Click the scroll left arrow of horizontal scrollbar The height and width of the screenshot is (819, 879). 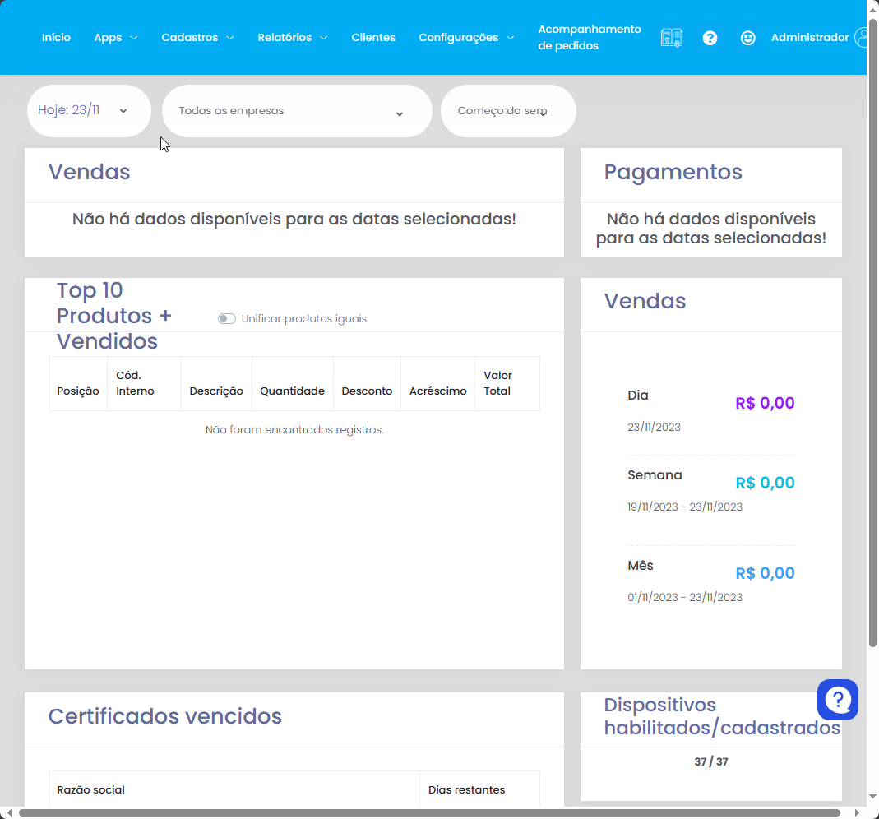(9, 813)
